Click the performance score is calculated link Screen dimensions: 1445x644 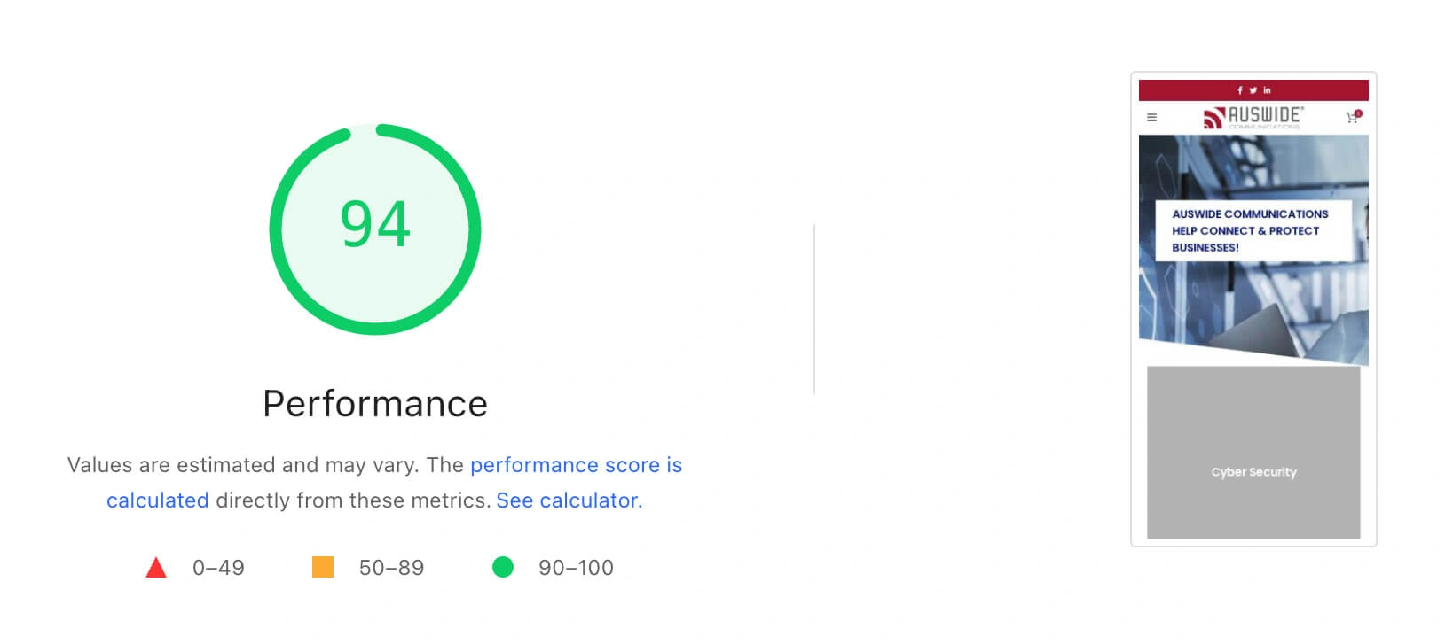576,465
